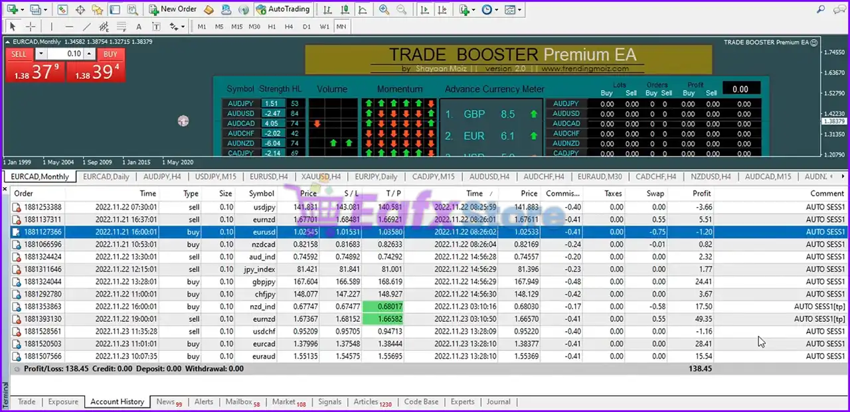Select the MN timeframe button
The height and width of the screenshot is (412, 850).
pyautogui.click(x=341, y=27)
